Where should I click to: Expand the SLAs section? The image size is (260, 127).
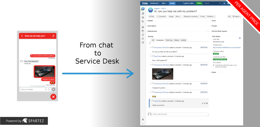coord(213,21)
